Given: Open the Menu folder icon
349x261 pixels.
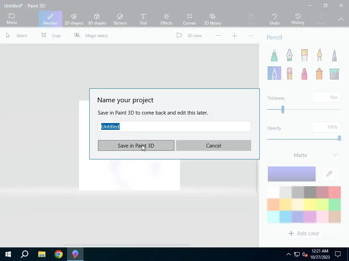Looking at the screenshot, I should (x=12, y=19).
